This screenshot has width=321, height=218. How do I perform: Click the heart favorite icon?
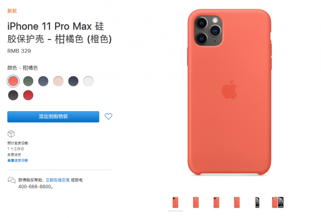click(109, 116)
